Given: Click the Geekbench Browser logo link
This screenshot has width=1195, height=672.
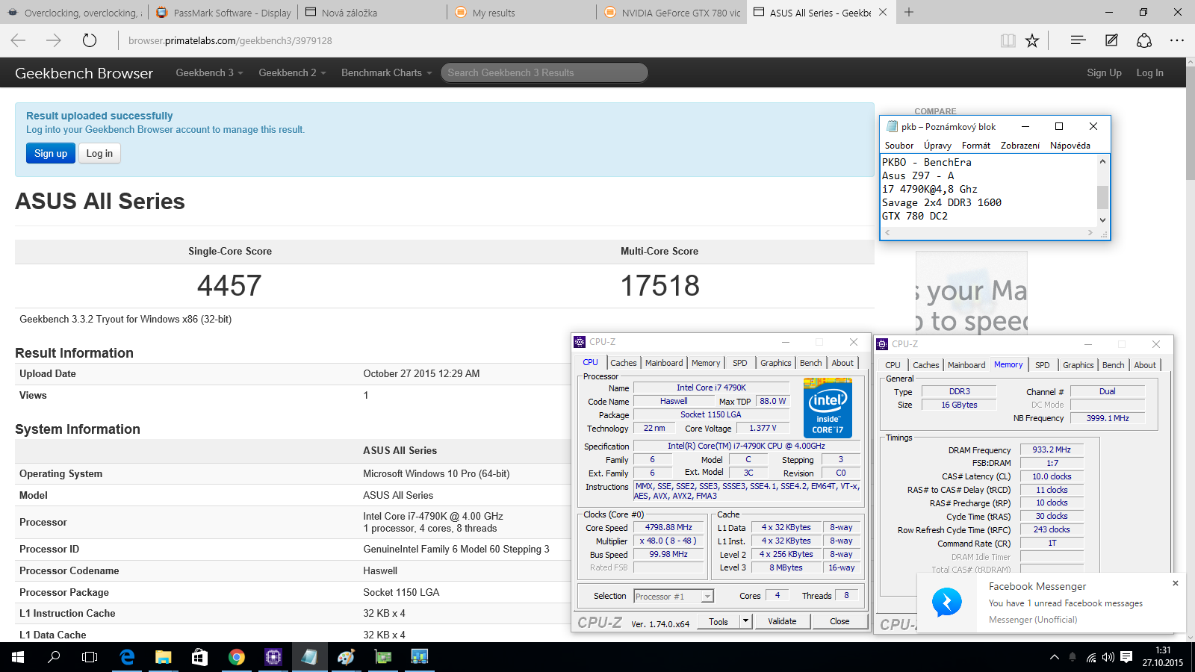Looking at the screenshot, I should [x=84, y=73].
